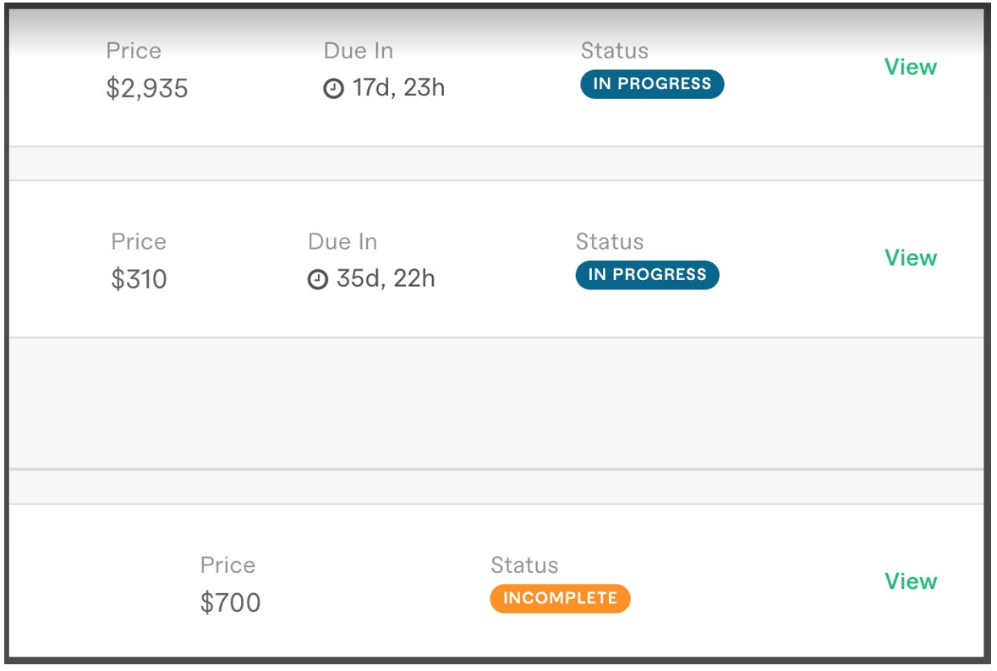Open View link for the $310 order
997x671 pixels.
point(910,258)
